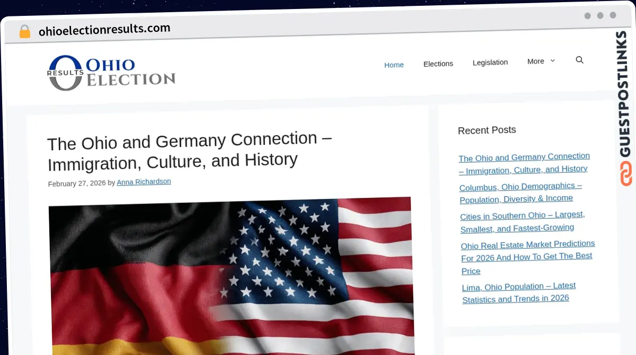
Task: Open recent post Columbus, Ohio Demographics
Action: coord(520,193)
